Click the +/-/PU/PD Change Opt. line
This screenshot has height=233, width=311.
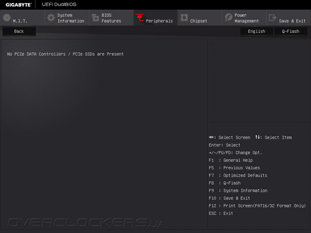[235, 153]
